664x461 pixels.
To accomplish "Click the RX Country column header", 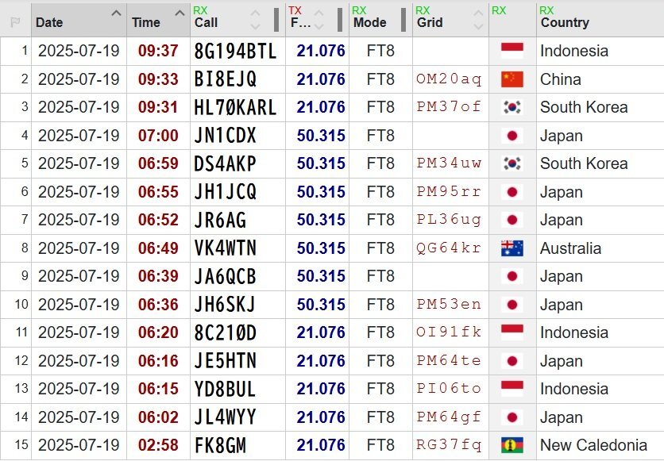I will point(600,20).
